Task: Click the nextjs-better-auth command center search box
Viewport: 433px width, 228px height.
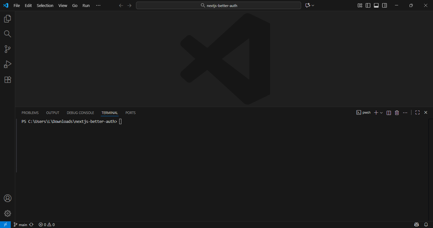Action: point(218,5)
